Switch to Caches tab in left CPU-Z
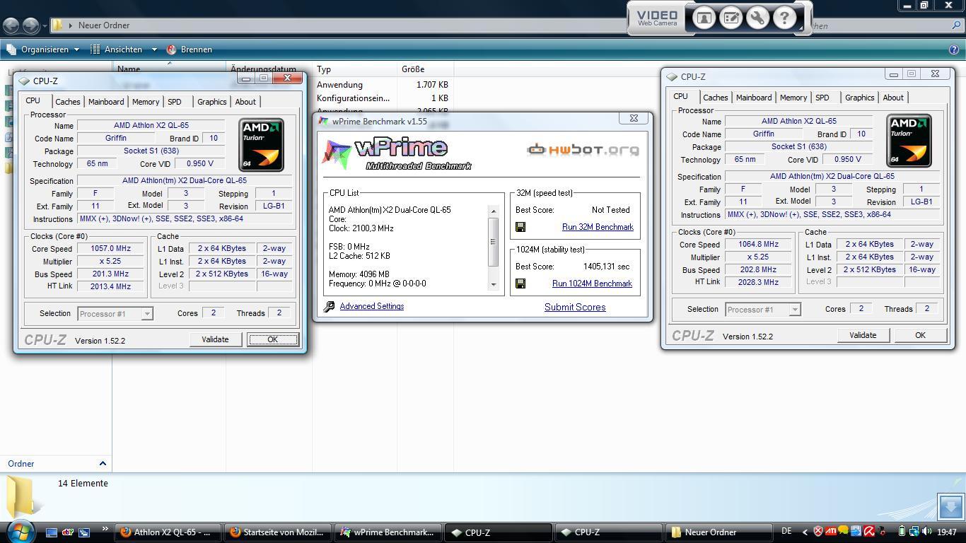 (68, 102)
